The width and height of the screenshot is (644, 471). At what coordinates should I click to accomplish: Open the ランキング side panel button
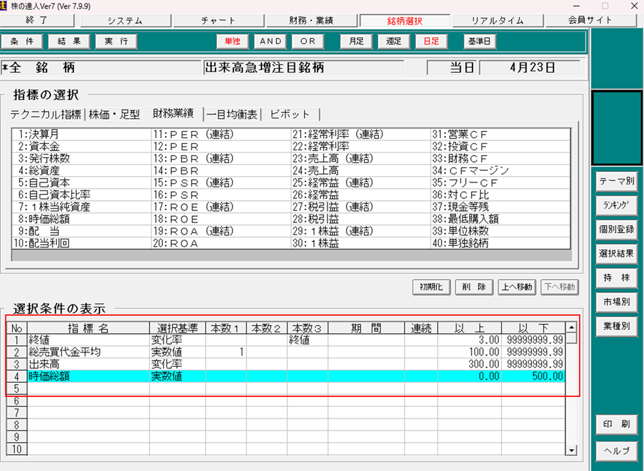pos(616,205)
